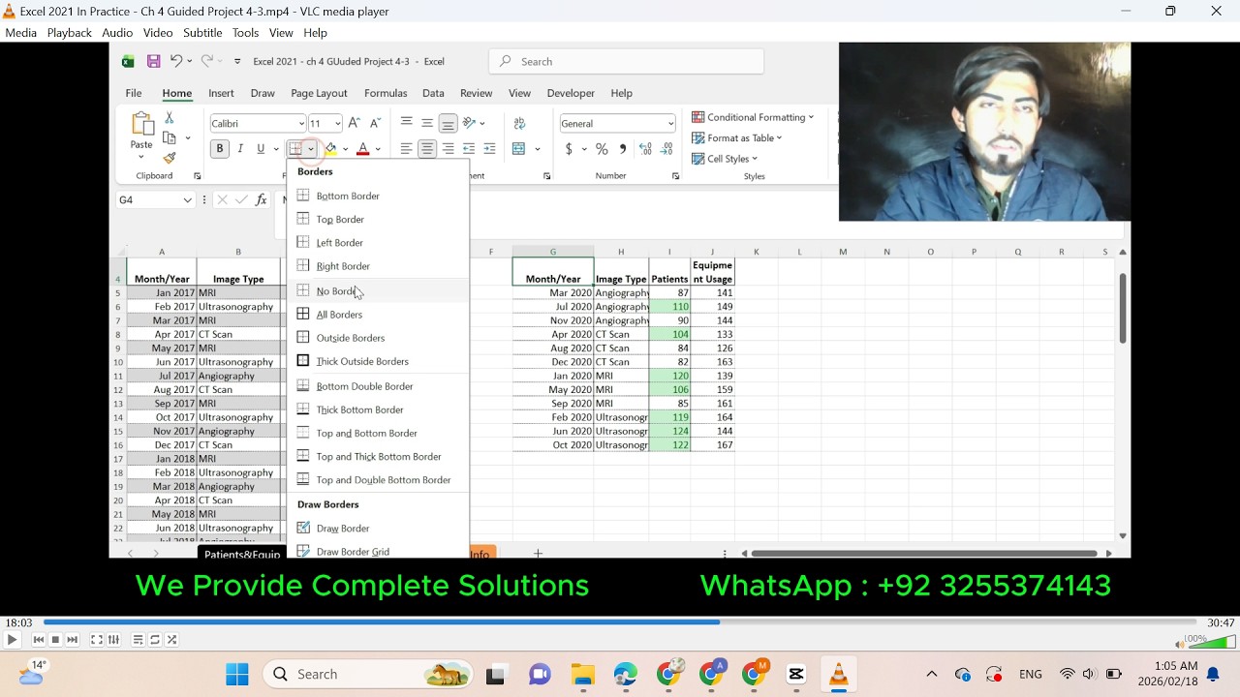Viewport: 1240px width, 697px height.
Task: Open the VLC Subtitle menu
Action: coord(202,33)
